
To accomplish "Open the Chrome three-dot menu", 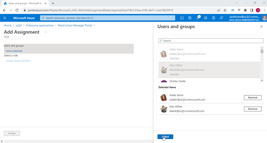I will click(x=264, y=10).
